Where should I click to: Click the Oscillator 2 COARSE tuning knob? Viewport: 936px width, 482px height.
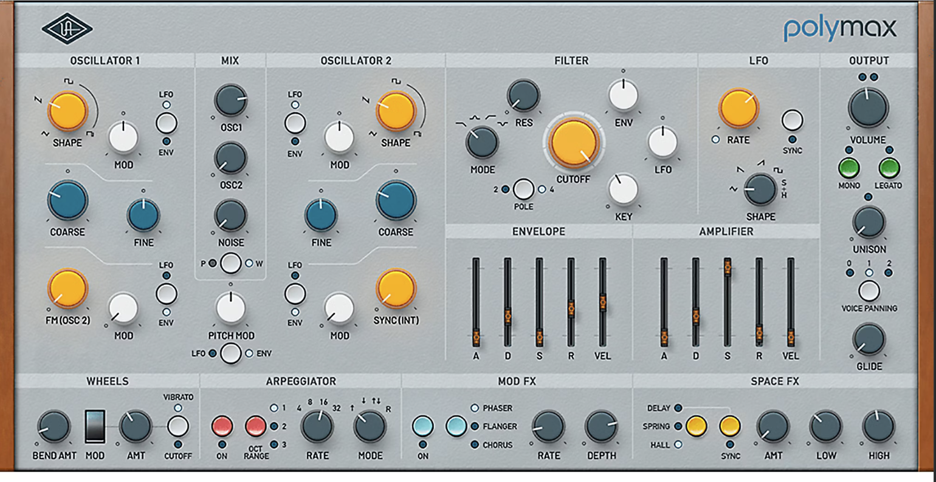pos(396,200)
